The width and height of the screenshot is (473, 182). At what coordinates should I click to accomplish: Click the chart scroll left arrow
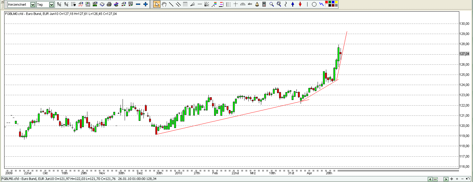pyautogui.click(x=430, y=179)
